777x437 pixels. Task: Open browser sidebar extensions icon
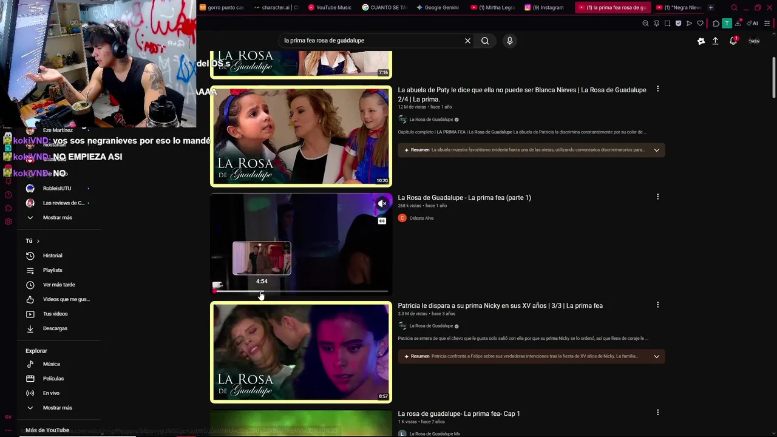pyautogui.click(x=8, y=208)
